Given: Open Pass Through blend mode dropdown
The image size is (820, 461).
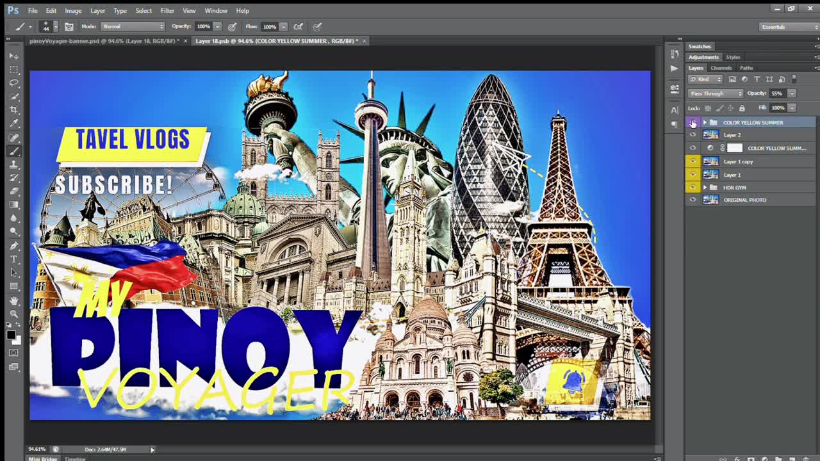Looking at the screenshot, I should (716, 93).
